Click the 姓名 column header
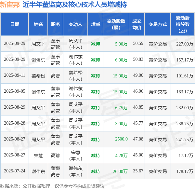Viewport: 195px width, 189px height. pyautogui.click(x=38, y=24)
